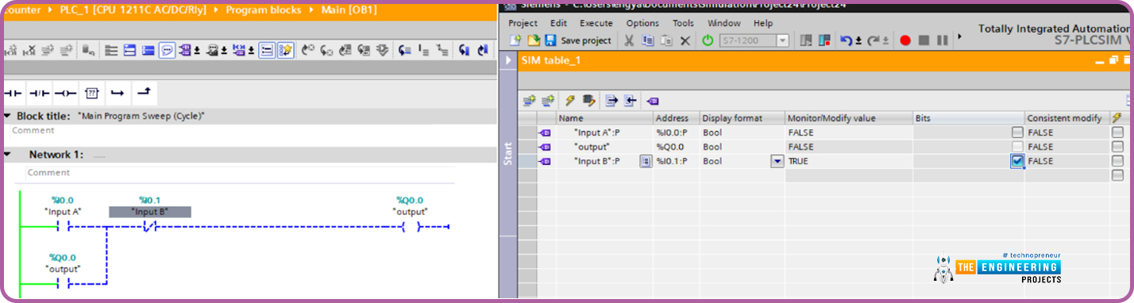Open an existing project in PLCSIM

point(534,40)
